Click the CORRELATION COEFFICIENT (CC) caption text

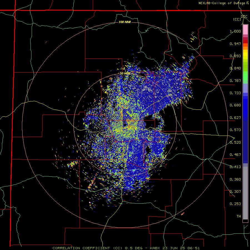click(x=87, y=248)
